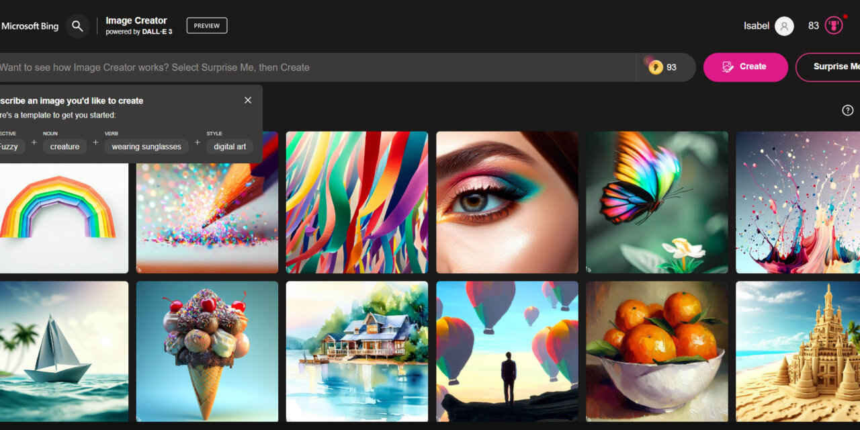This screenshot has height=430, width=860.
Task: Open the rainbow butterfly image
Action: click(657, 202)
